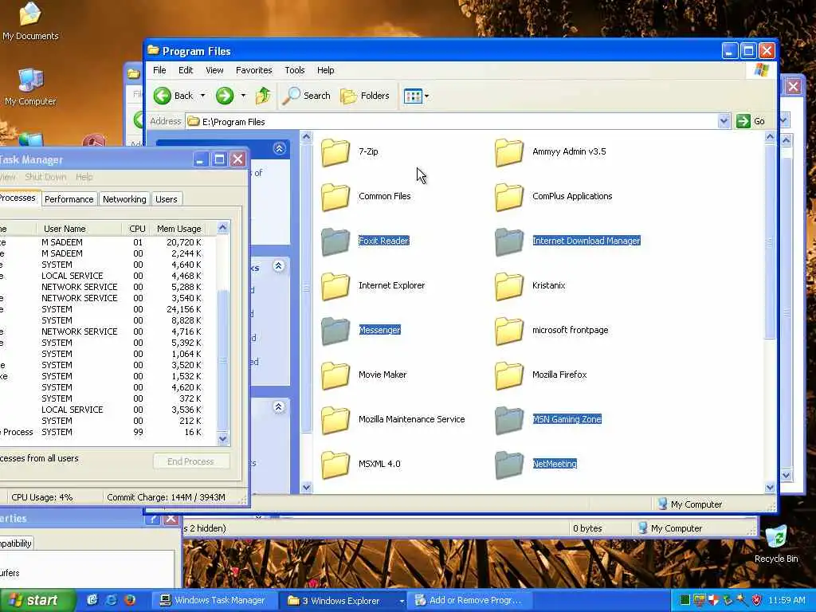Select the microsoft frontpage folder icon
Image resolution: width=816 pixels, height=612 pixels.
[x=509, y=331]
